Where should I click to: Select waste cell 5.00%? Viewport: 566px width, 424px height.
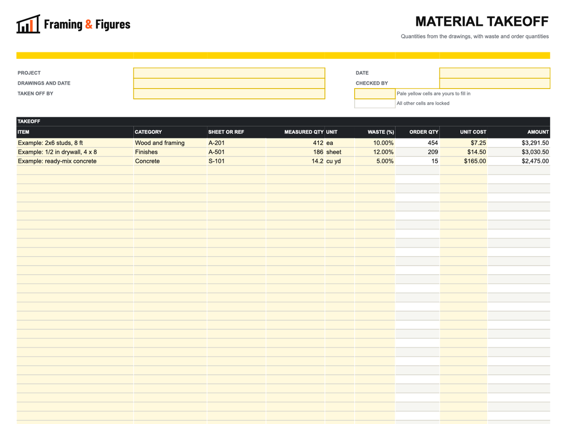click(375, 161)
